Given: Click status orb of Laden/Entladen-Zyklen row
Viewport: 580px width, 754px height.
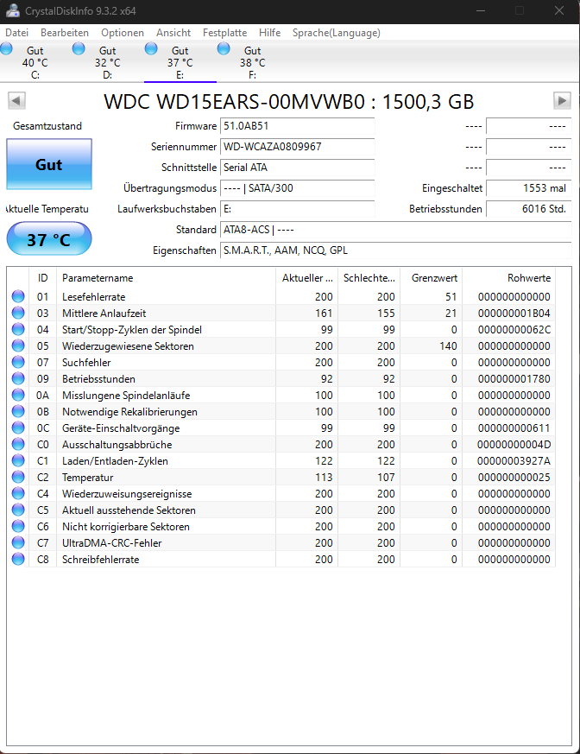Looking at the screenshot, I should (18, 460).
